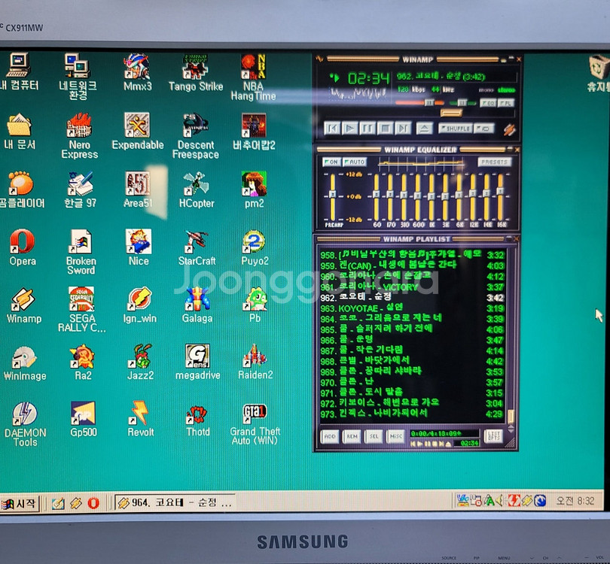Click the megadrive emulator icon
Screen dimensions: 610x564
point(197,362)
